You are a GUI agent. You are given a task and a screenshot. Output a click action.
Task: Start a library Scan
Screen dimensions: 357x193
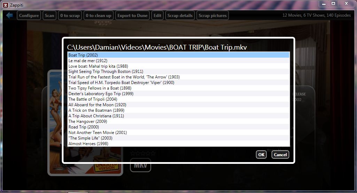click(49, 15)
